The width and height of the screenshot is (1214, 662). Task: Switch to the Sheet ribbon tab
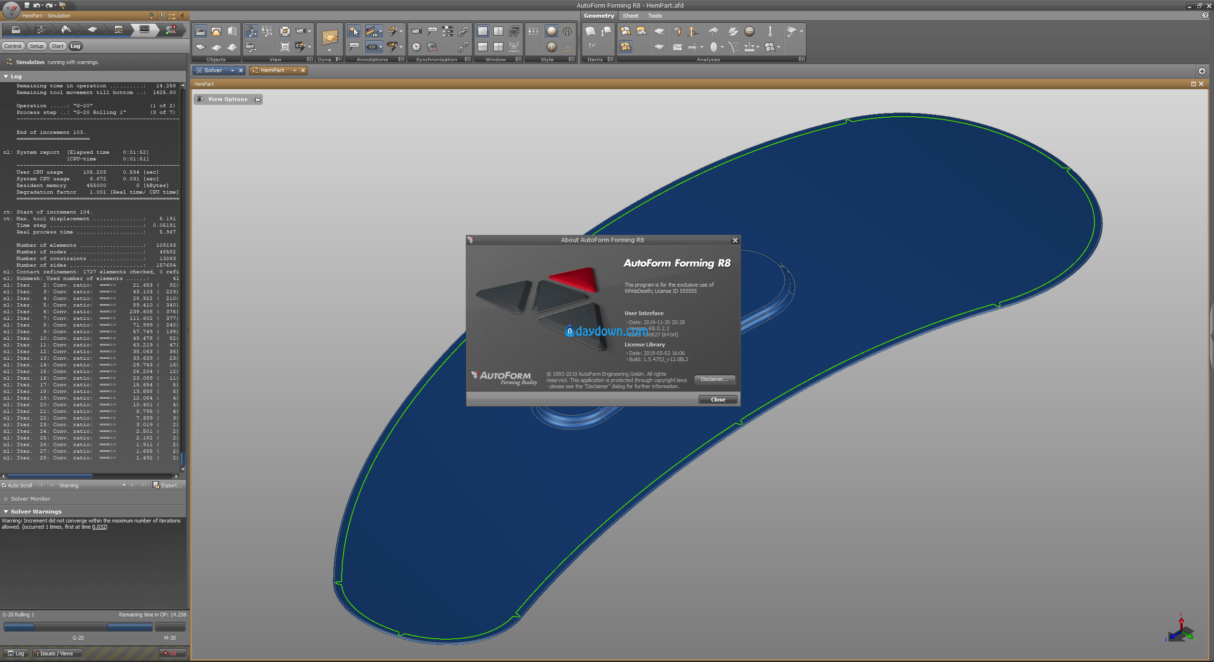click(630, 16)
